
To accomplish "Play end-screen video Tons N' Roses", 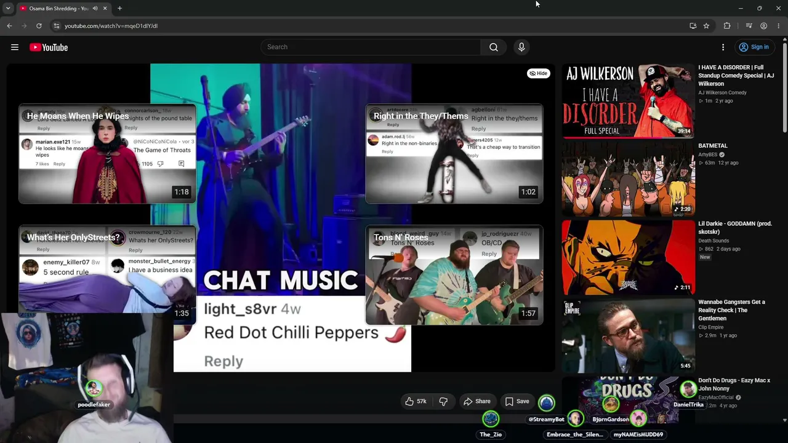I will (454, 274).
